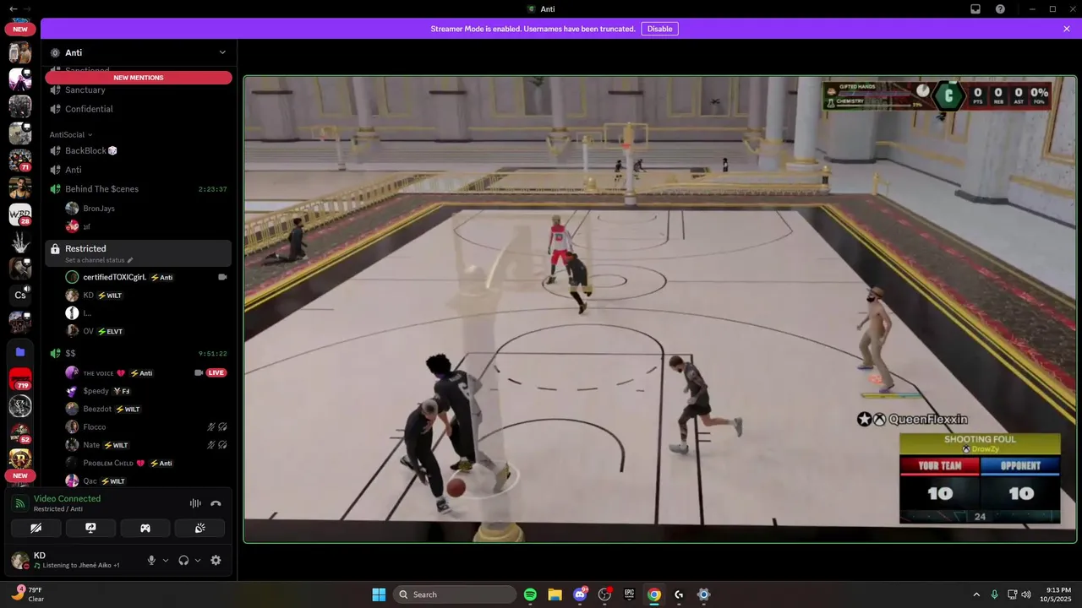
Task: Open User Settings gear
Action: (x=216, y=560)
